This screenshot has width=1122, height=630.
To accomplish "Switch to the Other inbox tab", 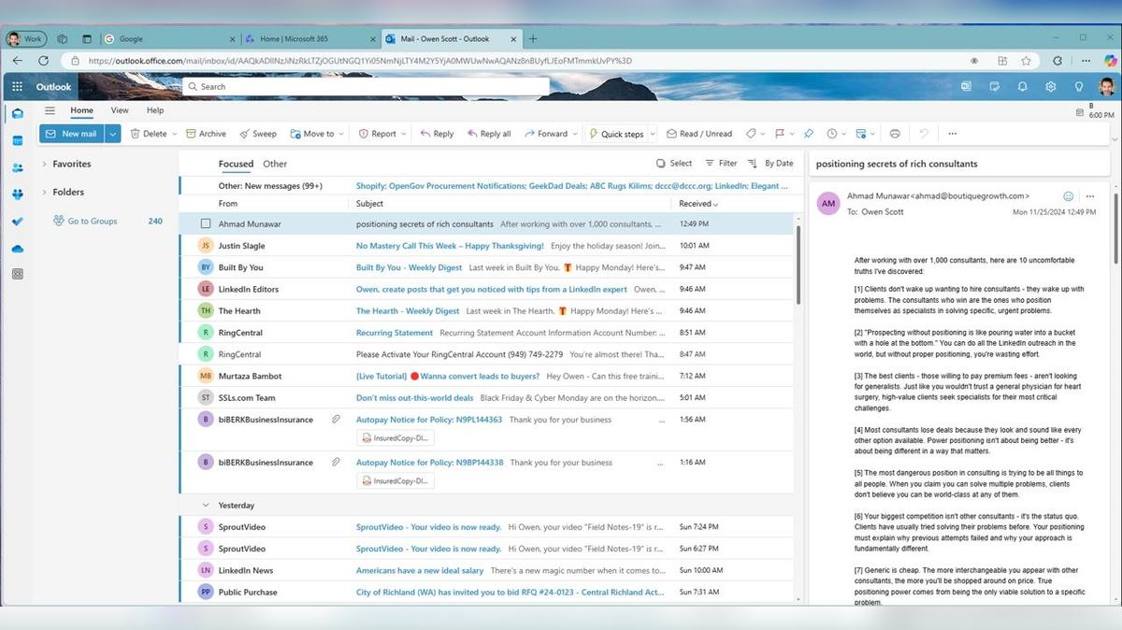I will click(x=275, y=164).
